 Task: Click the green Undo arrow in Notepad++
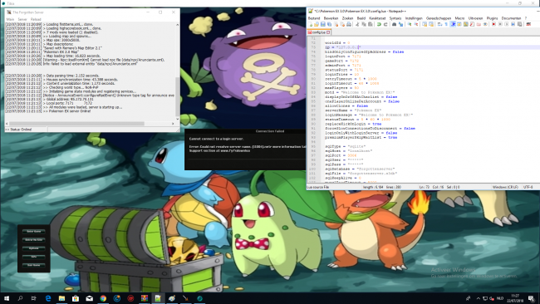(x=379, y=24)
